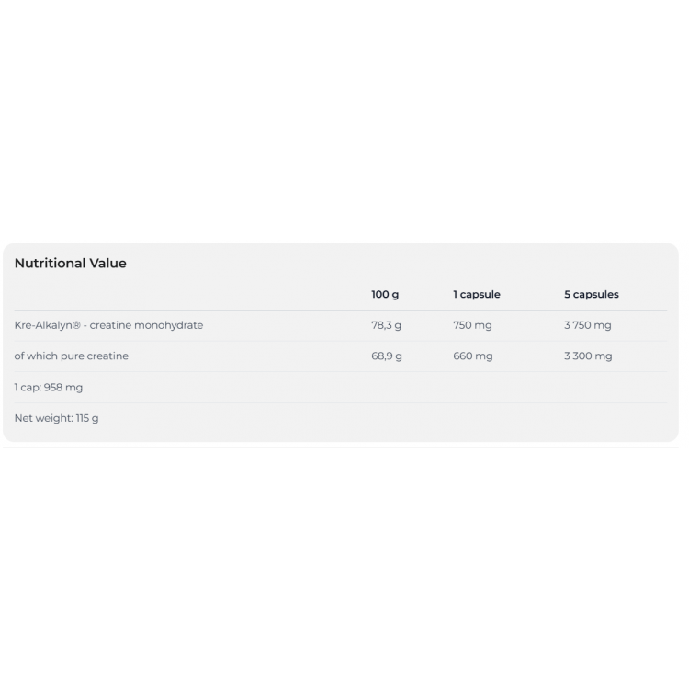The image size is (689, 689).
Task: Click the 3 750 mg value
Action: click(x=587, y=325)
